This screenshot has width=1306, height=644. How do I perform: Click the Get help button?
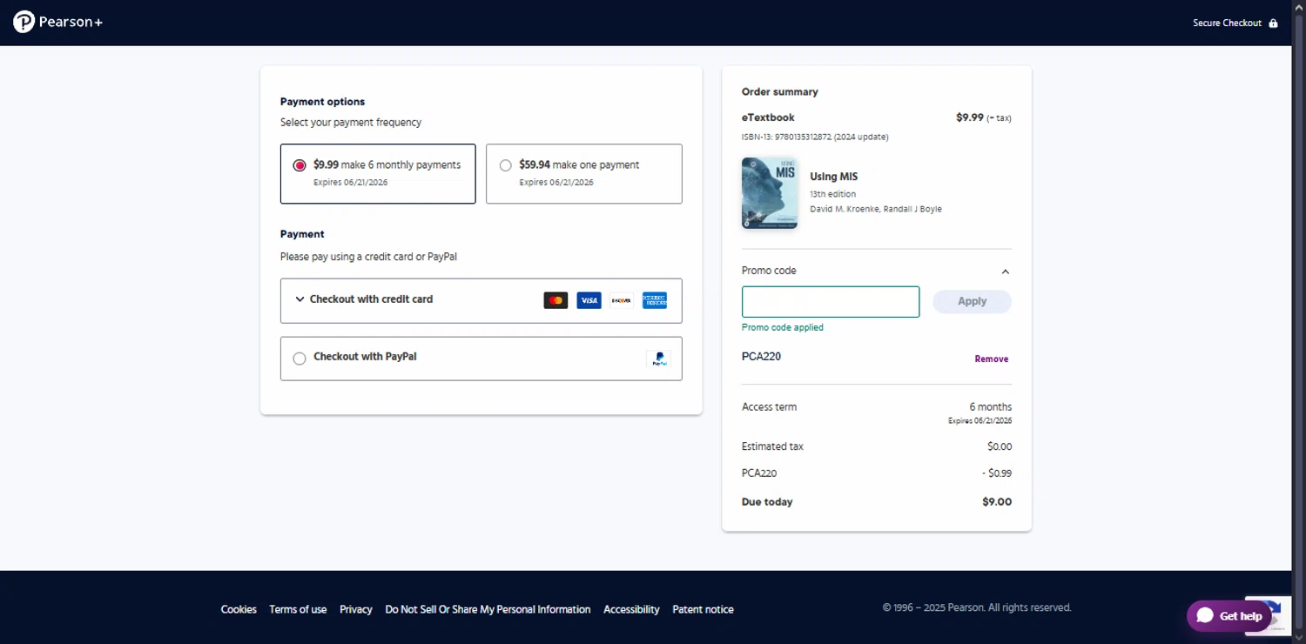point(1229,616)
